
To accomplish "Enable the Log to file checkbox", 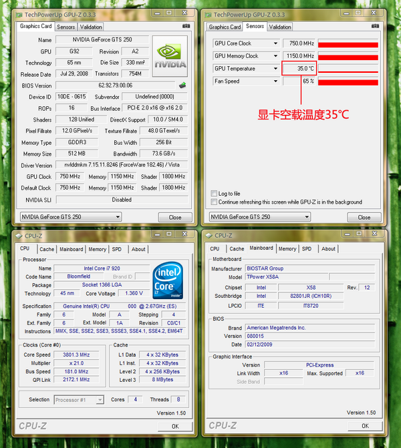I will [x=214, y=194].
